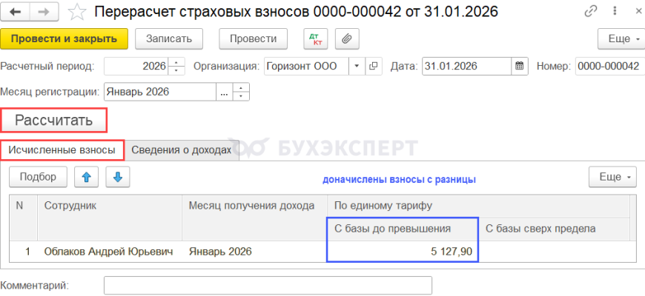Add document to favorites with star icon

coord(76,12)
